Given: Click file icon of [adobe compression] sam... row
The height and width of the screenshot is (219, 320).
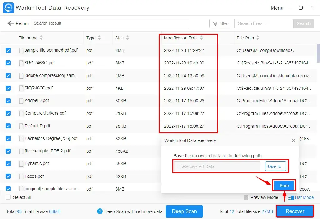Looking at the screenshot, I should tap(21, 76).
